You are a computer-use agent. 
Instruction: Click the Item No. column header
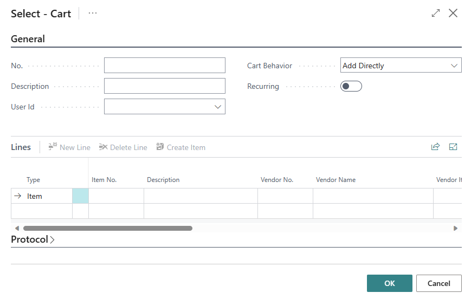pyautogui.click(x=104, y=180)
